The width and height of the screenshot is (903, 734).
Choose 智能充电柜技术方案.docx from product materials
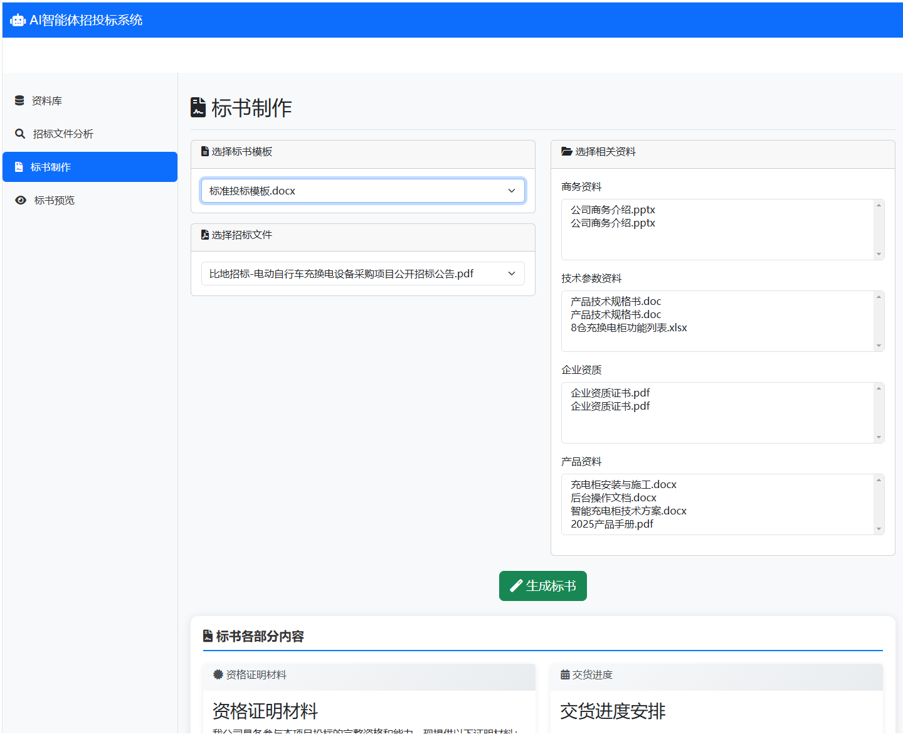tap(628, 511)
